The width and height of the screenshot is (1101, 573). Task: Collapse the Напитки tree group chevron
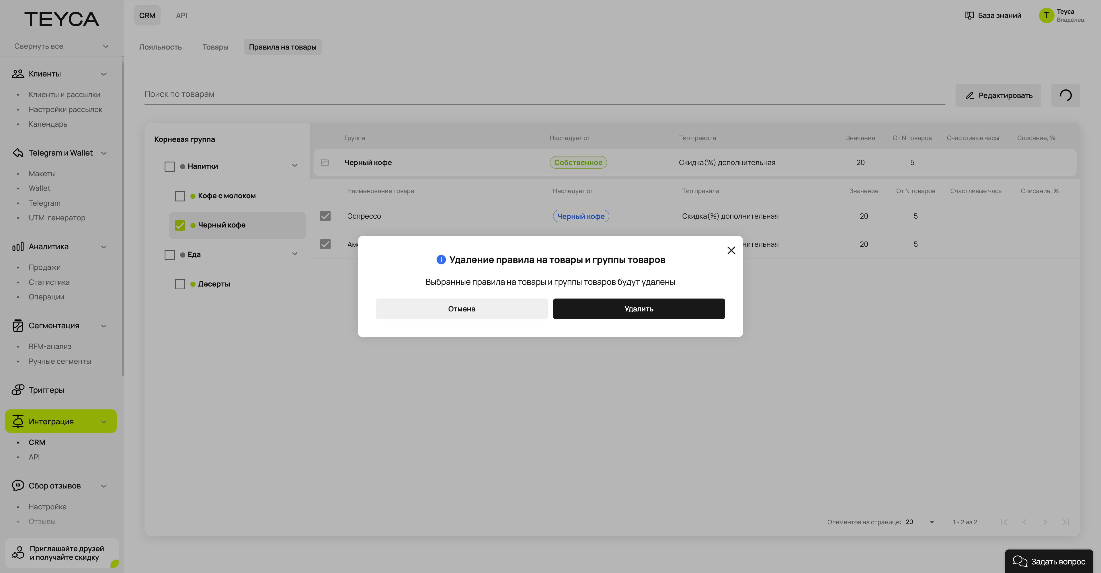[294, 166]
